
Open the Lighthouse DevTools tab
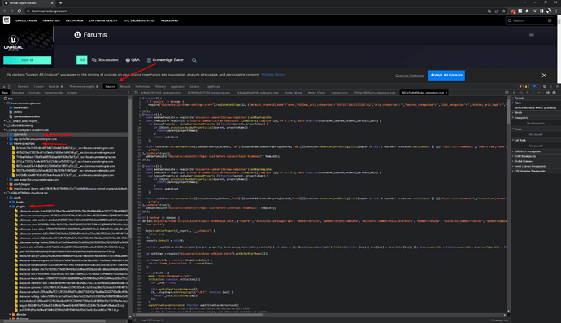coord(213,87)
